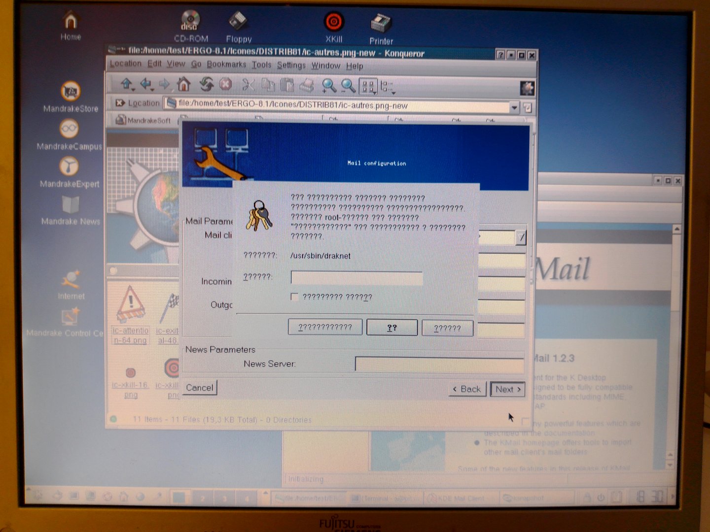The image size is (710, 532).
Task: Open the MandrakeStore desktop icon
Action: 71,97
